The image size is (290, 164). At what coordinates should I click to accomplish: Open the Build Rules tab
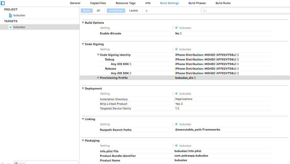tap(223, 3)
